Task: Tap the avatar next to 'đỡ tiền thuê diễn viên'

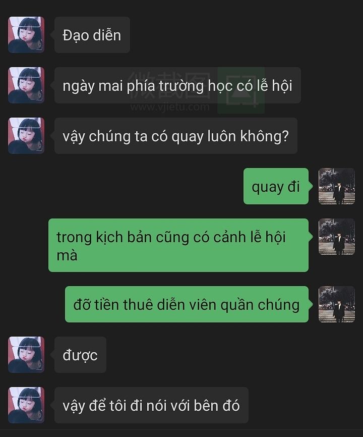Action: (x=337, y=304)
